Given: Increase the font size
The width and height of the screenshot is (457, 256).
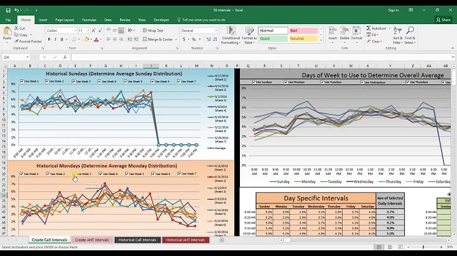Looking at the screenshot, I should [x=93, y=30].
